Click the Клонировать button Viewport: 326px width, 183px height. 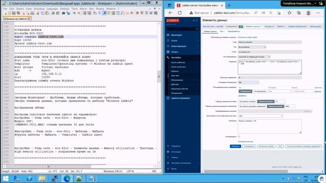(249, 146)
